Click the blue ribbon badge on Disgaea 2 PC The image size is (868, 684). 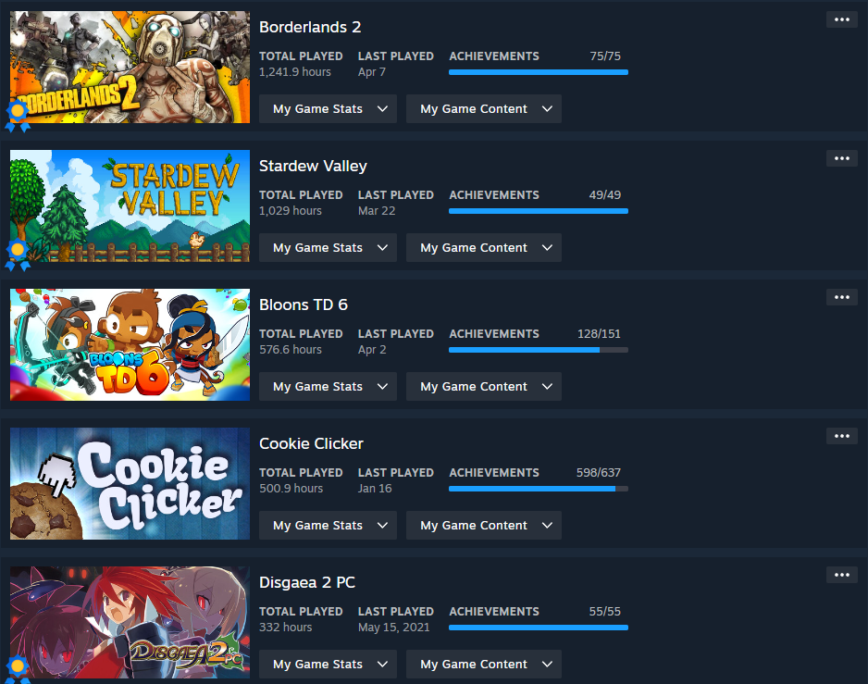[18, 669]
